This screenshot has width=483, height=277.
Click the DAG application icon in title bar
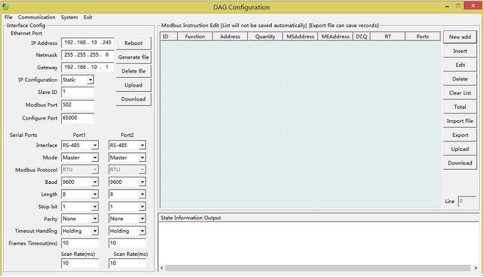pyautogui.click(x=6, y=6)
